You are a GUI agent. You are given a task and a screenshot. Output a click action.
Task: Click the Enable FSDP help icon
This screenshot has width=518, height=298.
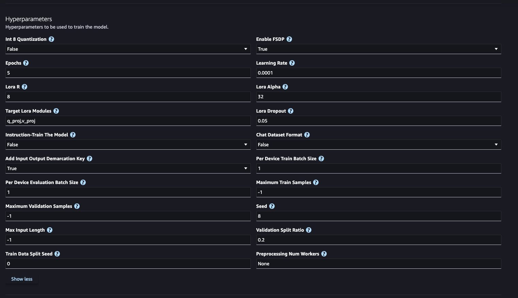289,39
